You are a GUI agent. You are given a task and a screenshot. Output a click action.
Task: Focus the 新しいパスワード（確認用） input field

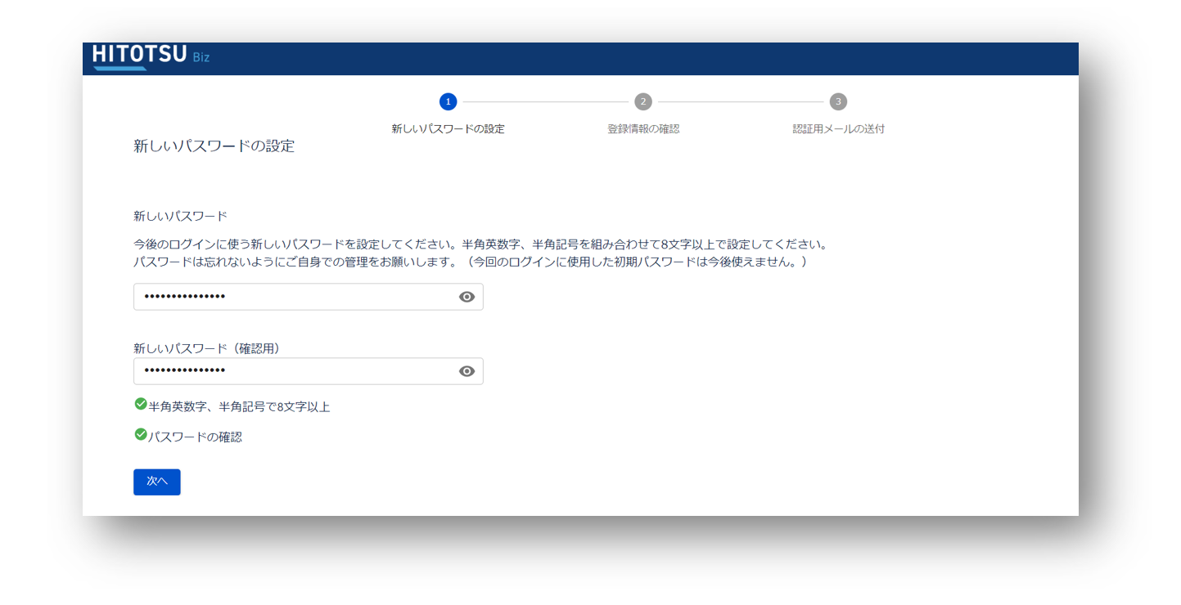click(x=308, y=371)
